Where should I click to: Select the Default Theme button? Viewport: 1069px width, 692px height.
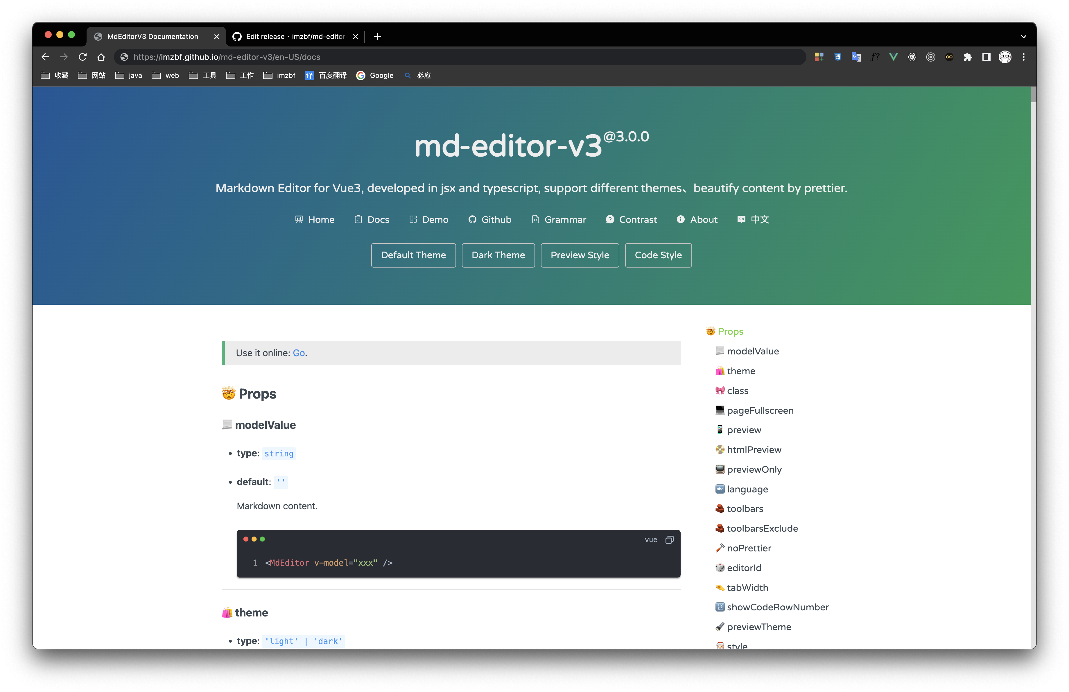tap(413, 255)
